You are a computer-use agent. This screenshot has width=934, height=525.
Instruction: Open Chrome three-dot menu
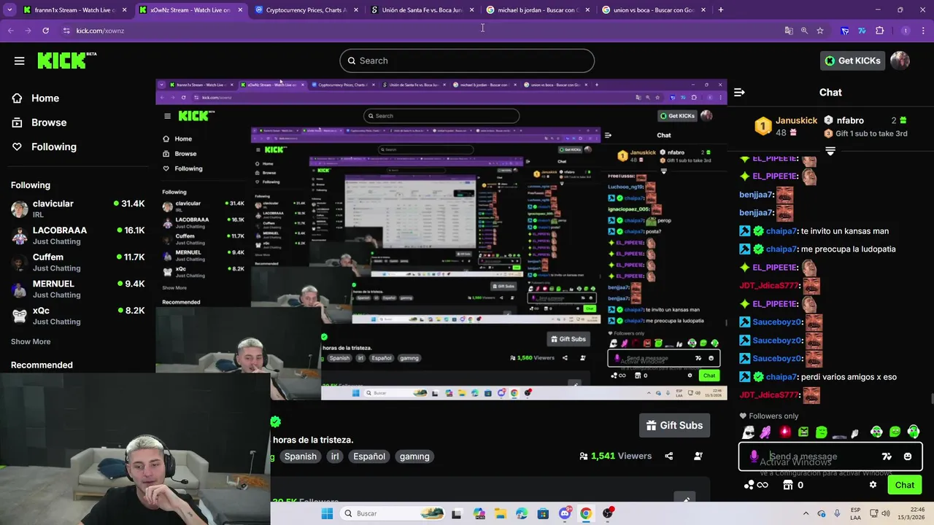coord(923,31)
